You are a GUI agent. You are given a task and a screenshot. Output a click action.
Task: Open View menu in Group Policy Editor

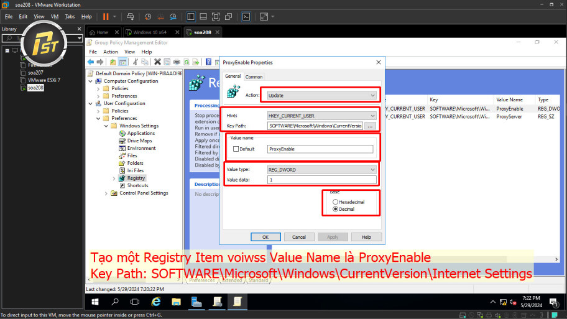[129, 52]
